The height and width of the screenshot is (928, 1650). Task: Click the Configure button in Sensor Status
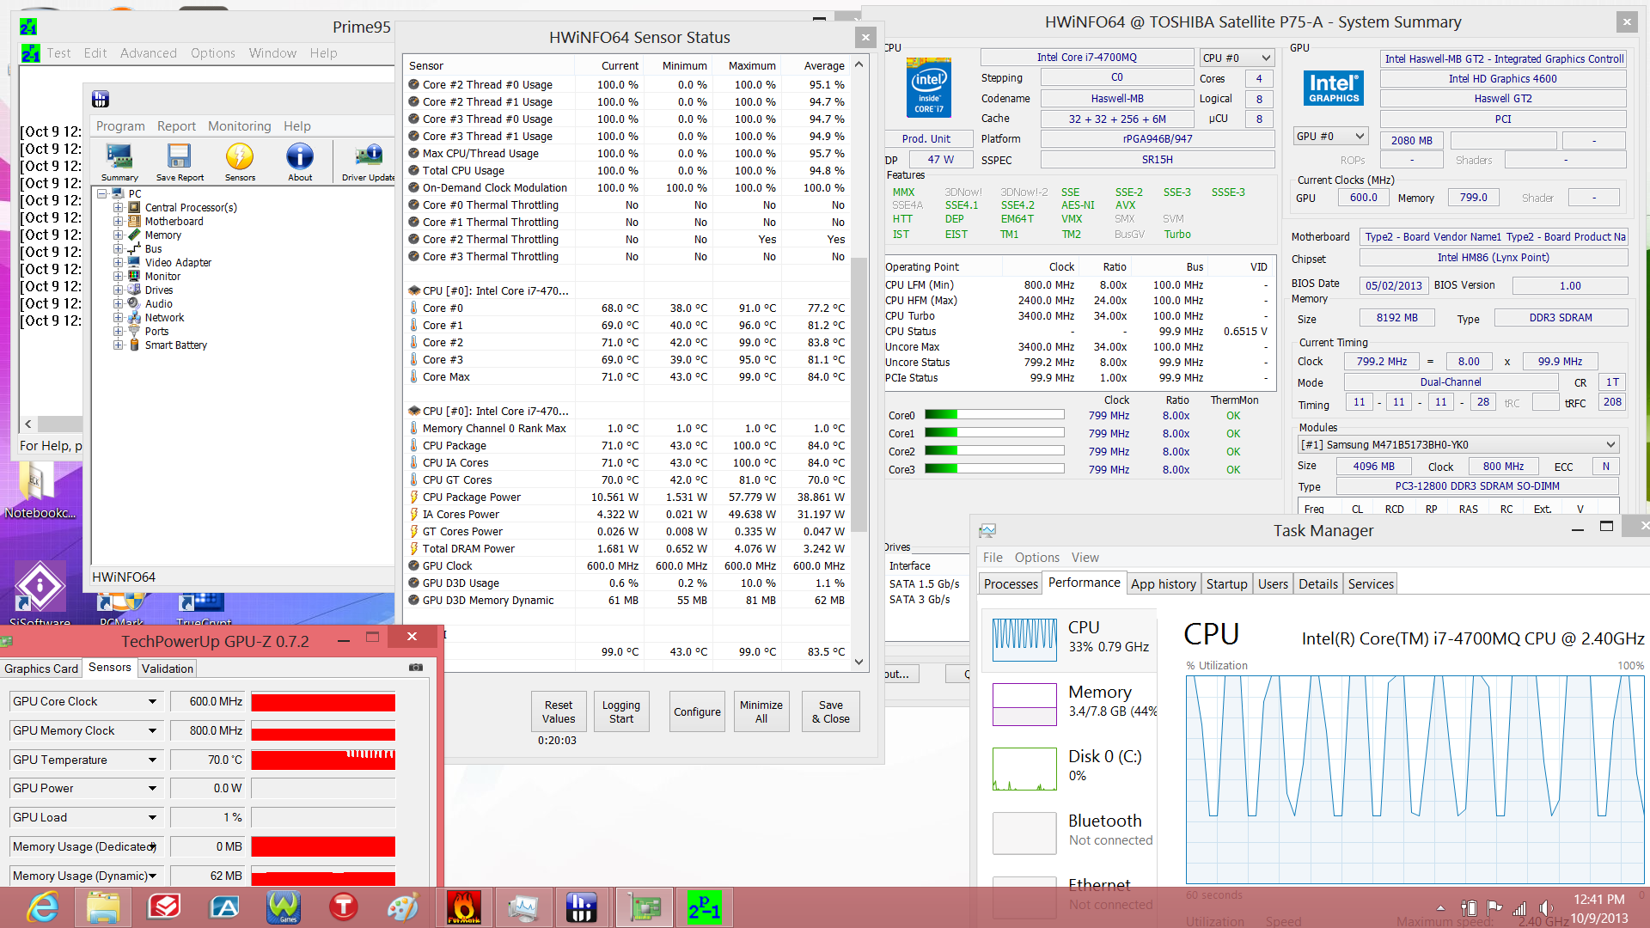697,711
